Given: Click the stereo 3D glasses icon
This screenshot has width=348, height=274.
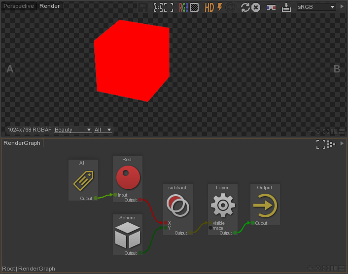Looking at the screenshot, I should click(271, 7).
